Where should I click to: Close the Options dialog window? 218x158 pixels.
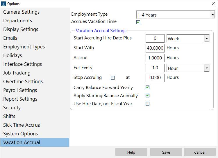pos(213,4)
